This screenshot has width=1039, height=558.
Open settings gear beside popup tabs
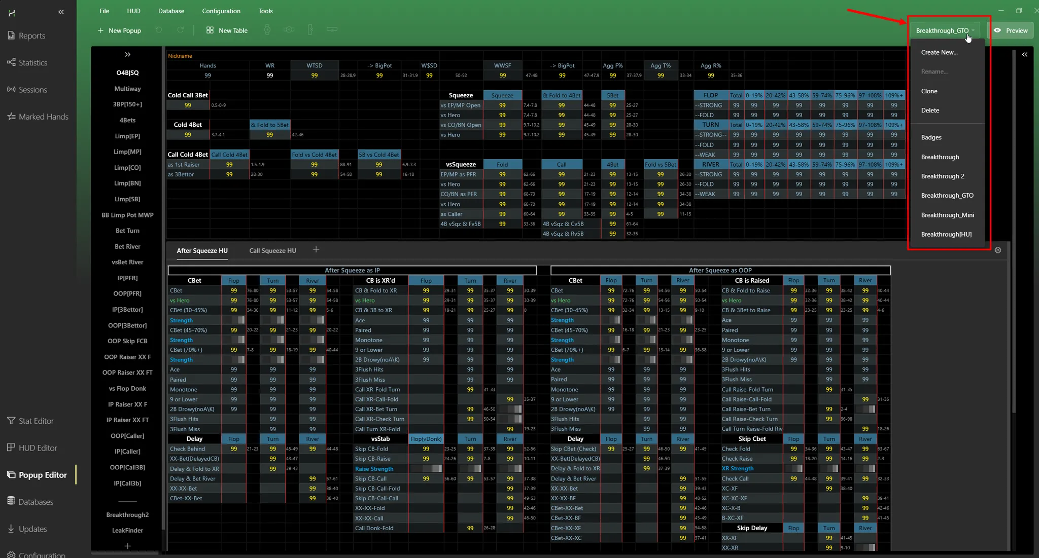tap(997, 250)
